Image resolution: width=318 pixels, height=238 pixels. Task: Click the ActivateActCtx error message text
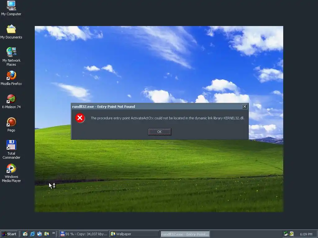click(167, 118)
